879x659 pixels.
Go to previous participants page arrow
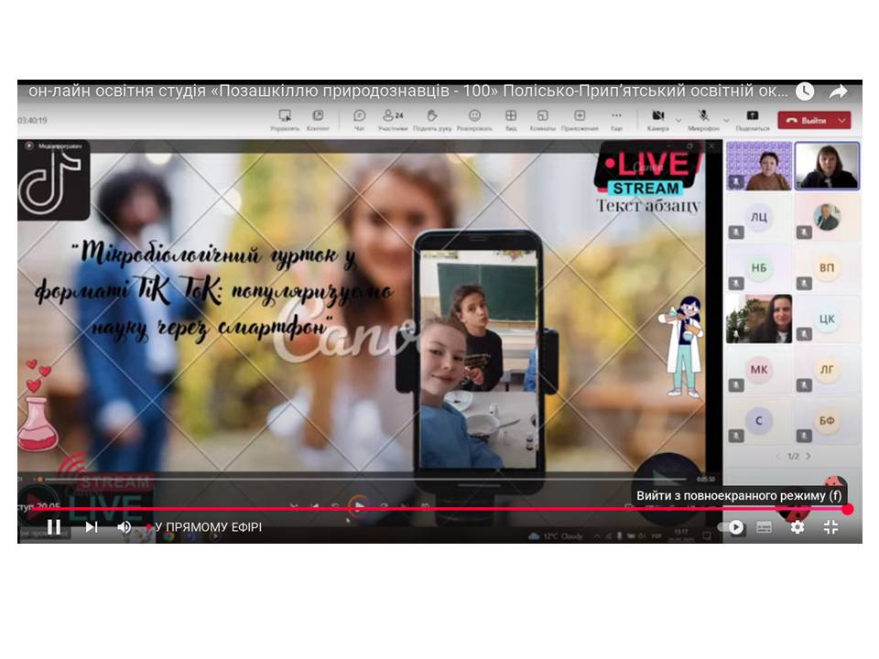point(778,456)
